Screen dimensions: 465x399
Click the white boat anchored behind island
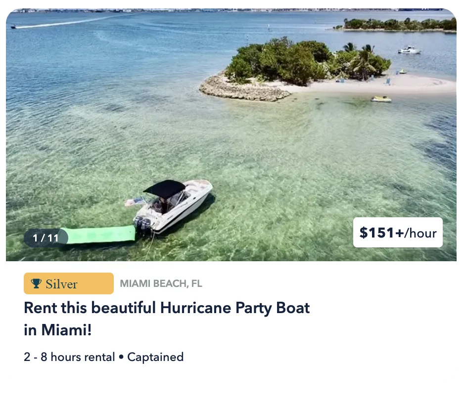click(x=410, y=50)
